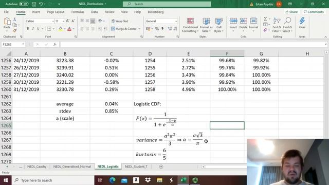Click the Center align icon

tap(87, 29)
